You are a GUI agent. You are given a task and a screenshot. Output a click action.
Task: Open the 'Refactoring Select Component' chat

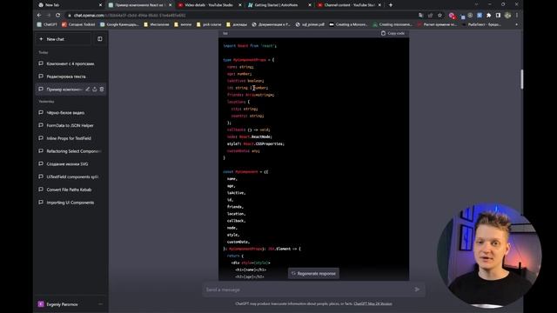pyautogui.click(x=70, y=151)
